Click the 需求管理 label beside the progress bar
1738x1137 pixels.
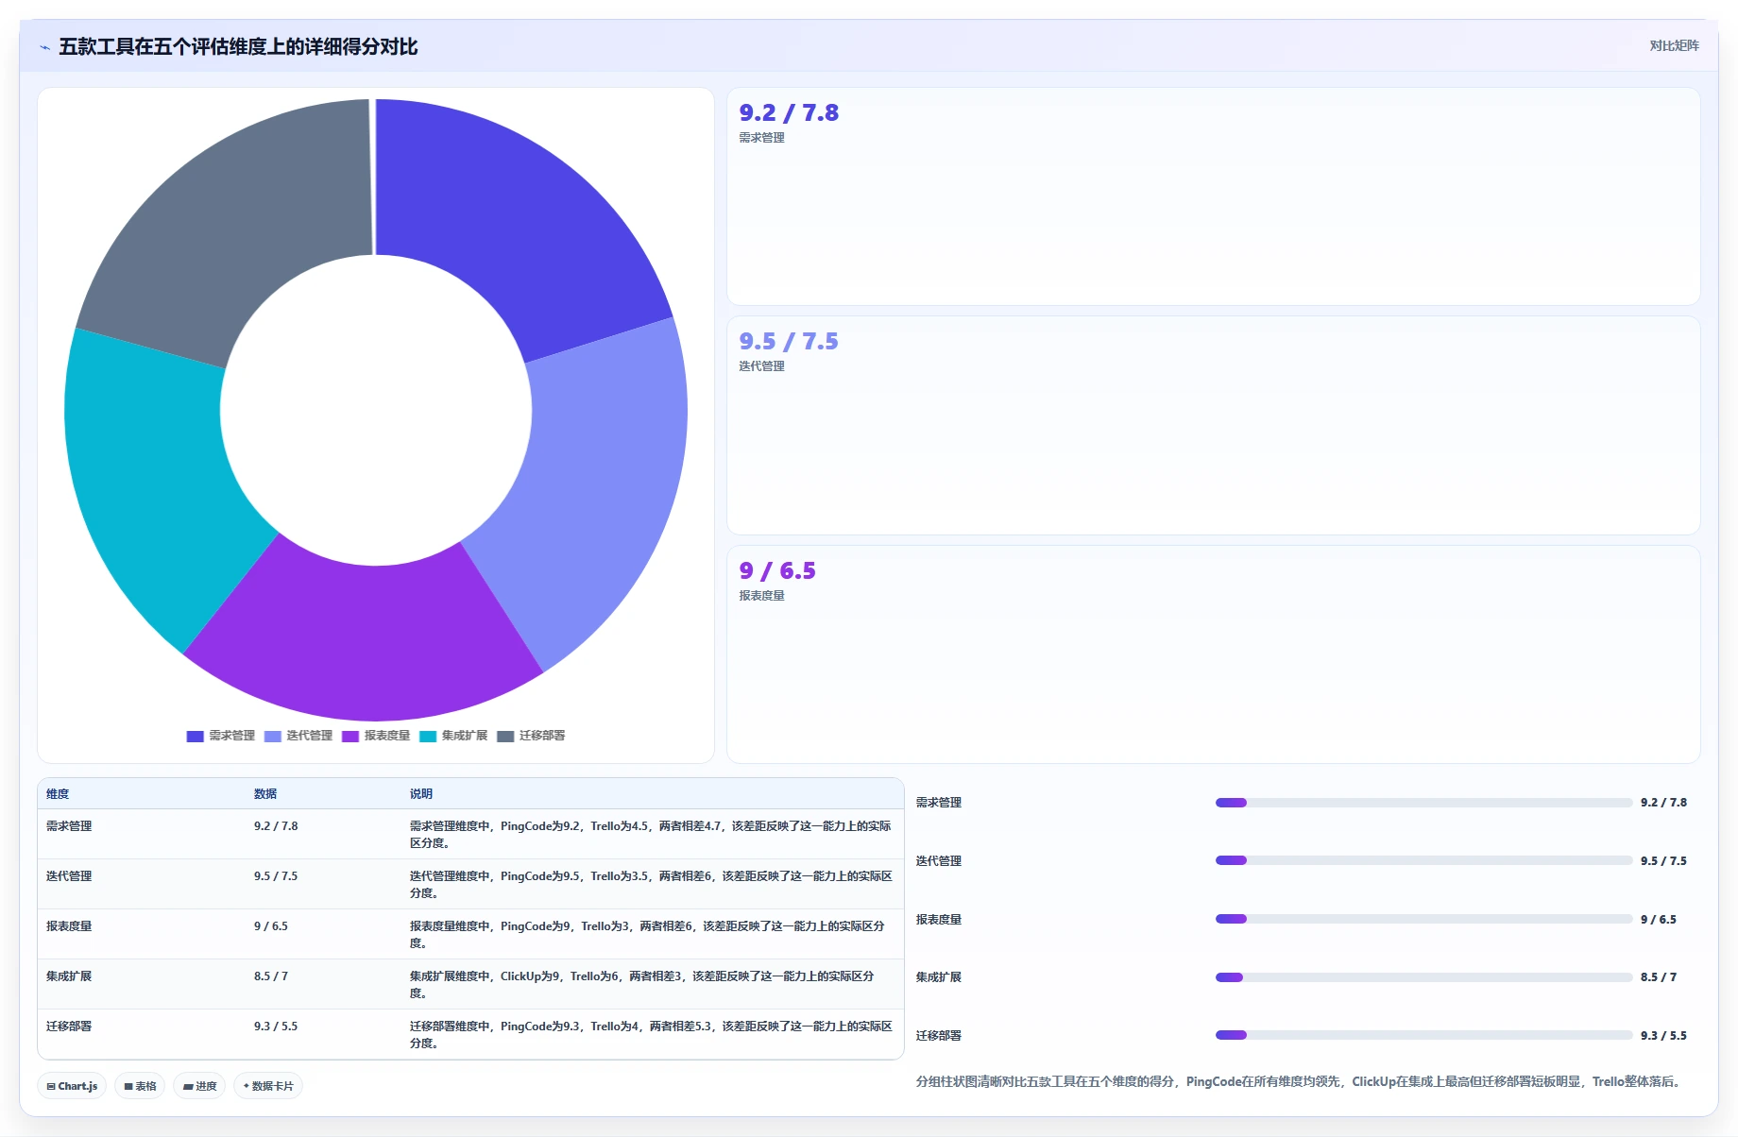click(x=939, y=803)
